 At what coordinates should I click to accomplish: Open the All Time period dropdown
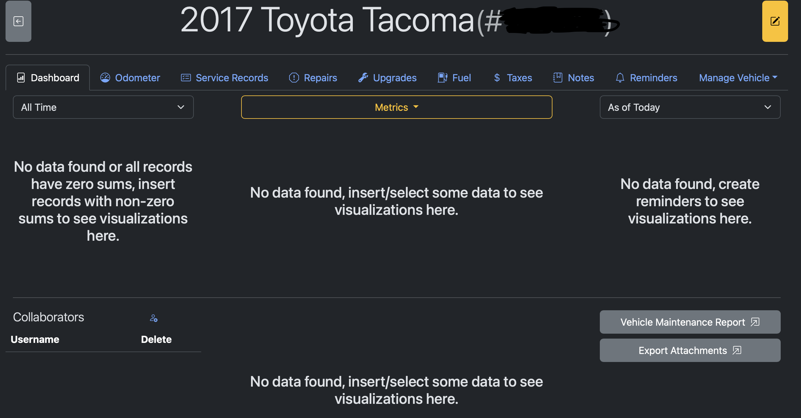103,107
